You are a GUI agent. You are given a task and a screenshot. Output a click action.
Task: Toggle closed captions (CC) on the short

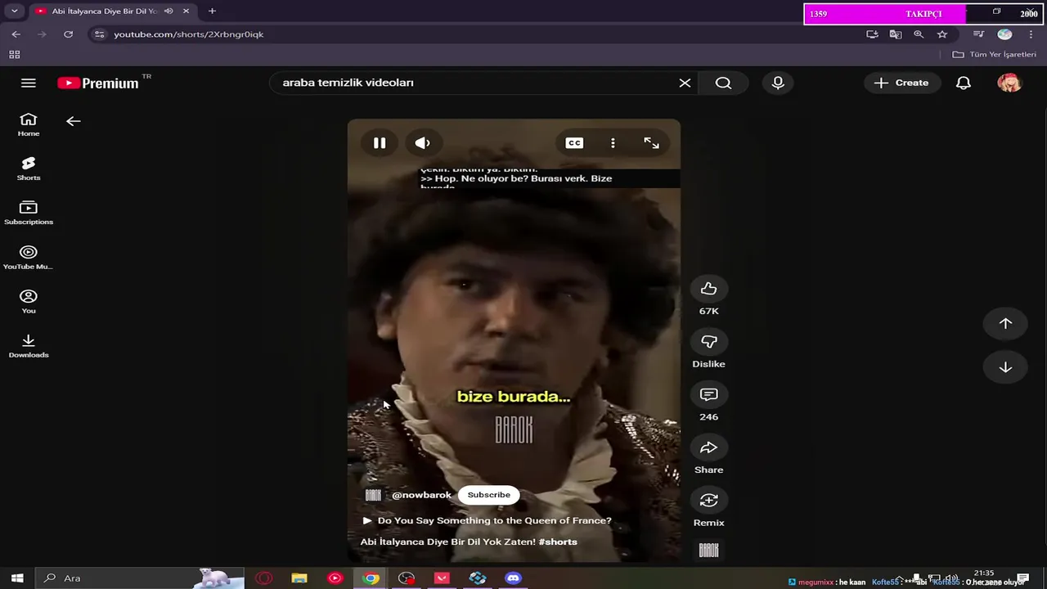pyautogui.click(x=574, y=143)
